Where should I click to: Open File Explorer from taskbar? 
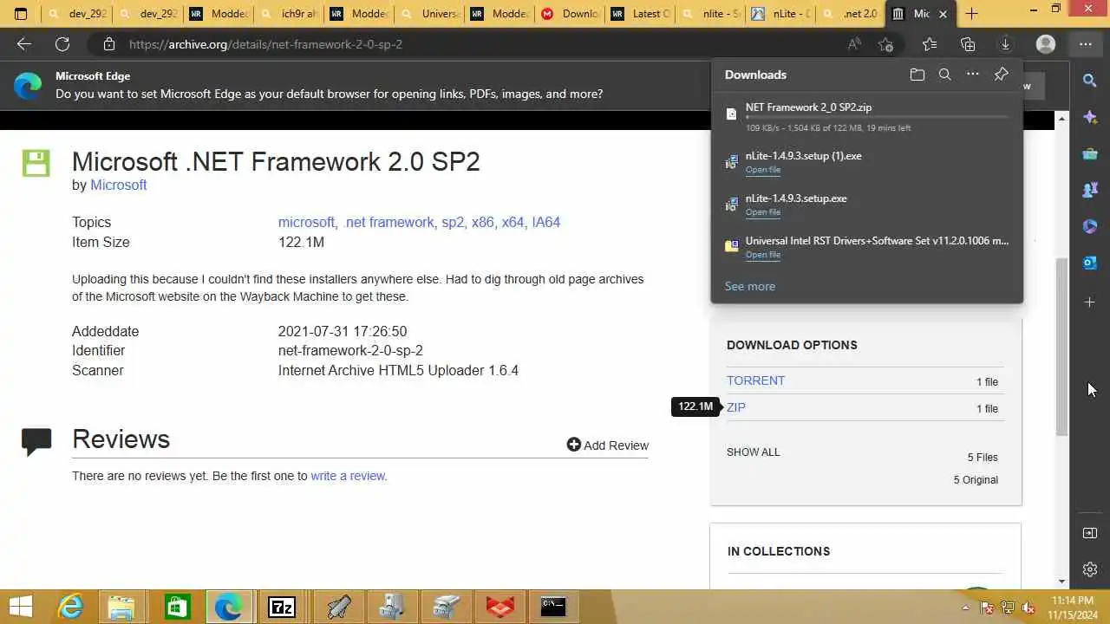click(122, 607)
